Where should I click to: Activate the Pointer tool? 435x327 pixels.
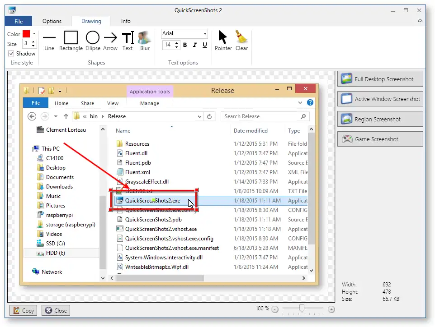[223, 41]
